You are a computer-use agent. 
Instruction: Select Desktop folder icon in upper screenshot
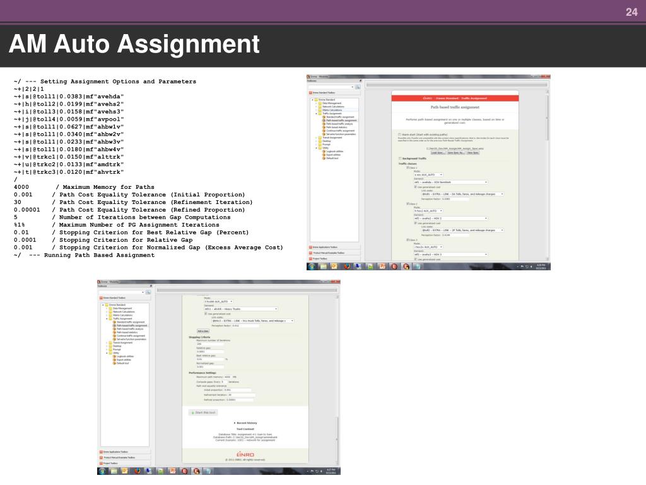click(x=320, y=141)
